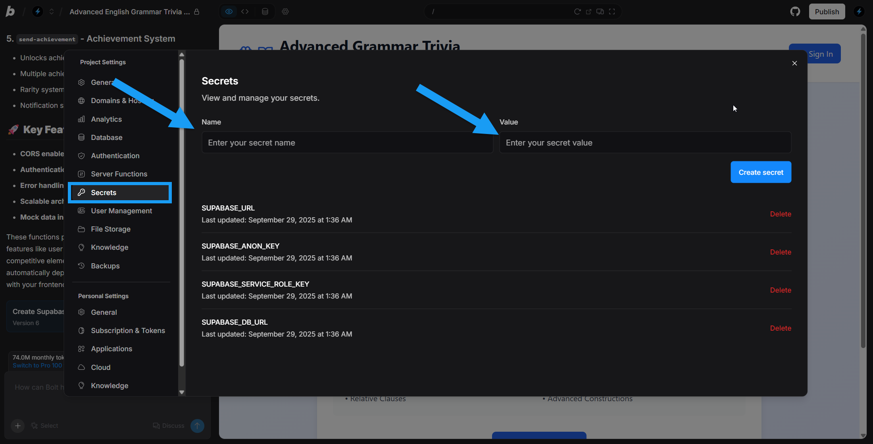Select the Secrets section in sidebar
Image resolution: width=873 pixels, height=444 pixels.
tap(120, 192)
